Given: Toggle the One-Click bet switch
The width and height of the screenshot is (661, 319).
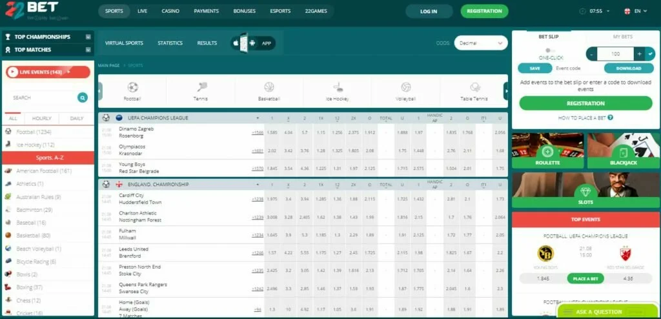Looking at the screenshot, I should pos(550,50).
